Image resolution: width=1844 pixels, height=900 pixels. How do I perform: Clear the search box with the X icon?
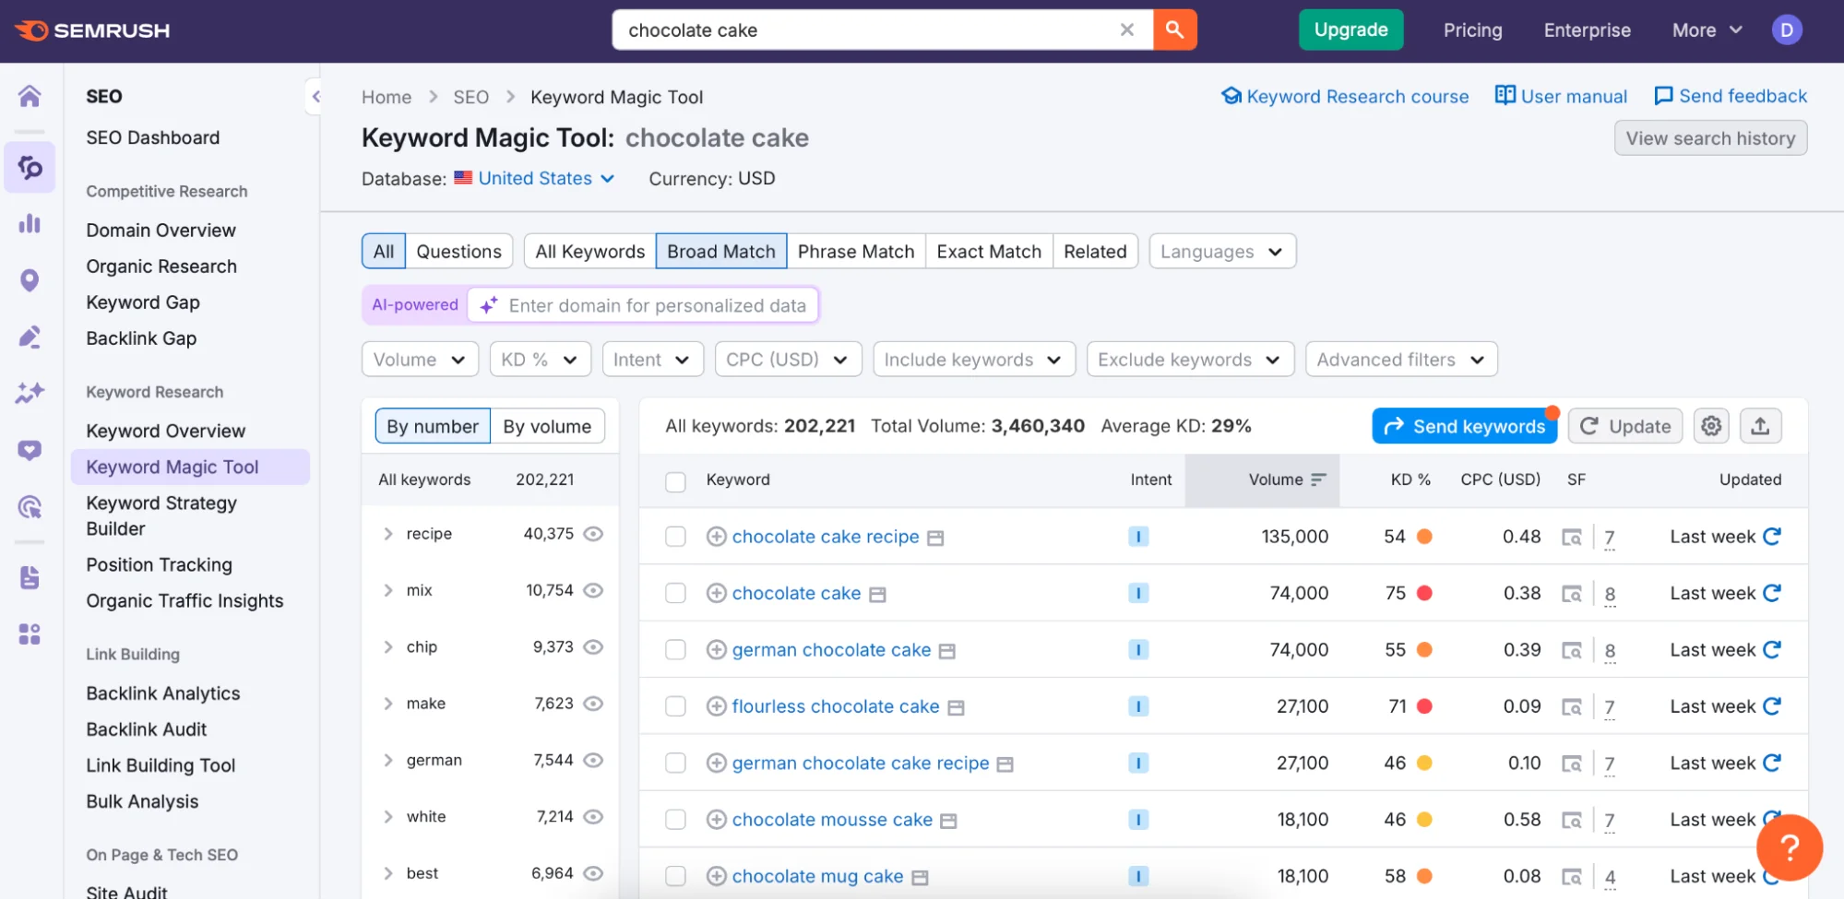click(x=1126, y=30)
